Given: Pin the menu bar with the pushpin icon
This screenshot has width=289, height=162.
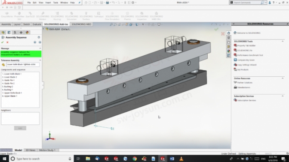Looking at the screenshot, I should [x=80, y=3].
